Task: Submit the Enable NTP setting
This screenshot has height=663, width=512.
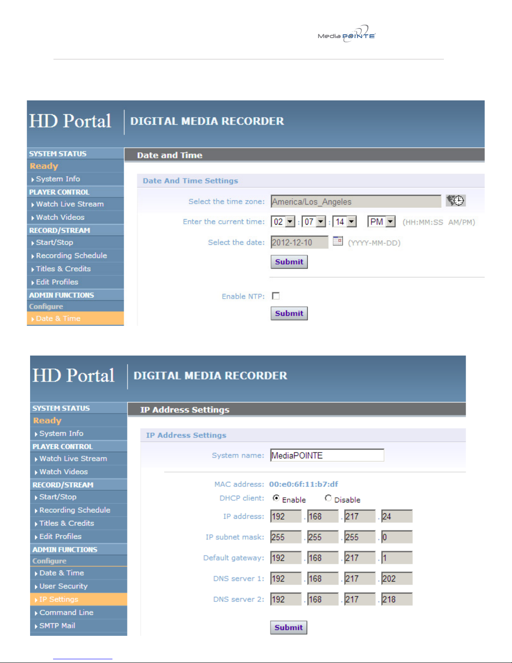Action: [289, 313]
